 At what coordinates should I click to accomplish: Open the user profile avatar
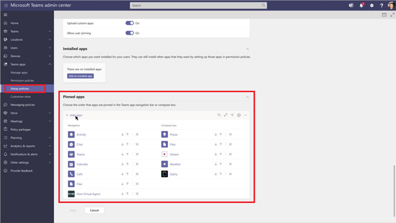391,5
